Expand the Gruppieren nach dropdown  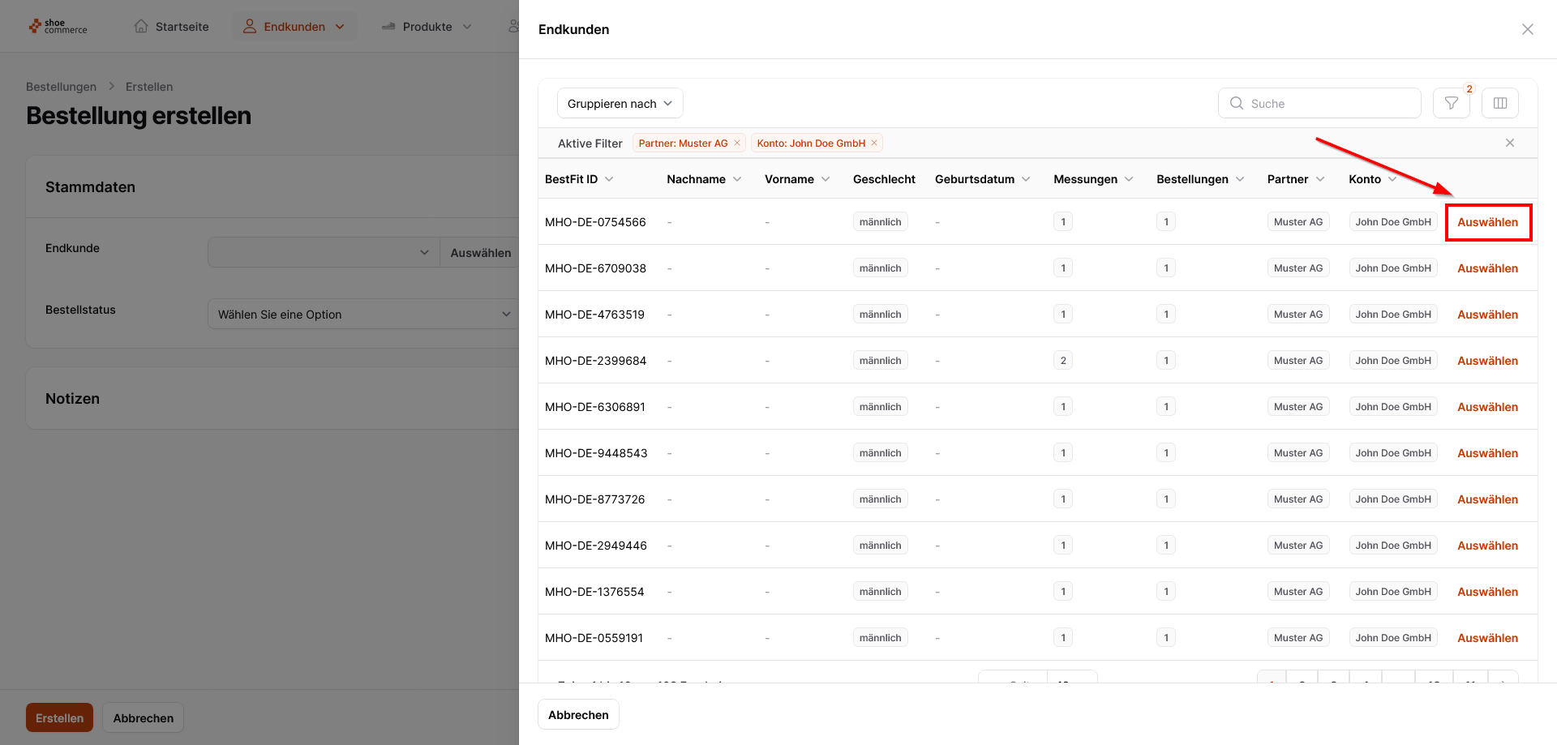pos(620,103)
